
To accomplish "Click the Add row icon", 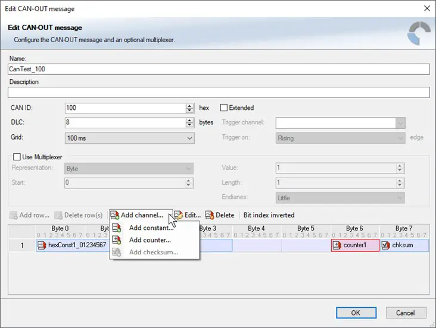I will coord(13,215).
